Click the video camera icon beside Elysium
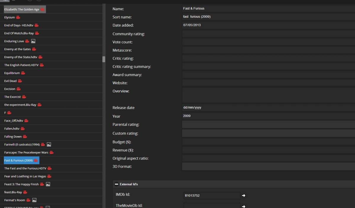The image size is (355, 208). pos(18,17)
